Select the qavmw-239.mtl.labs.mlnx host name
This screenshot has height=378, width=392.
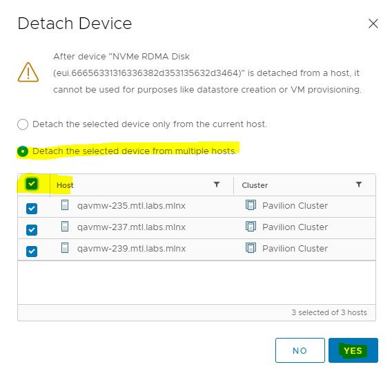(x=131, y=249)
